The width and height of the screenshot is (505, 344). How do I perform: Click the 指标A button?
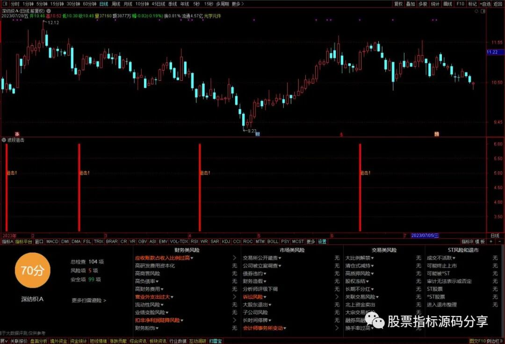(7, 241)
